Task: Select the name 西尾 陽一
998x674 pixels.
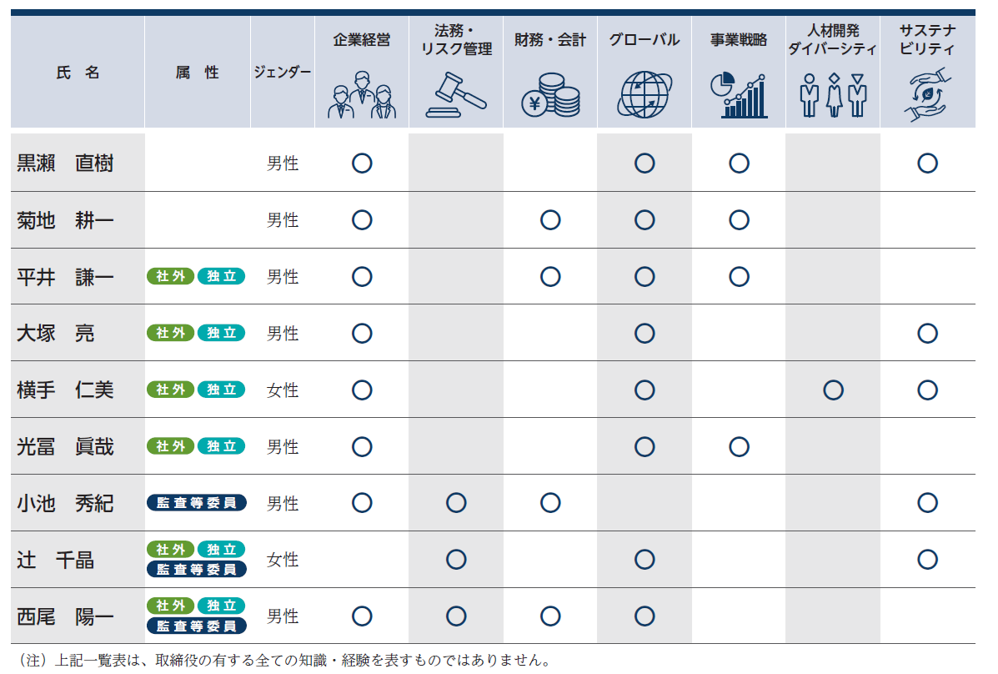Action: pos(65,616)
